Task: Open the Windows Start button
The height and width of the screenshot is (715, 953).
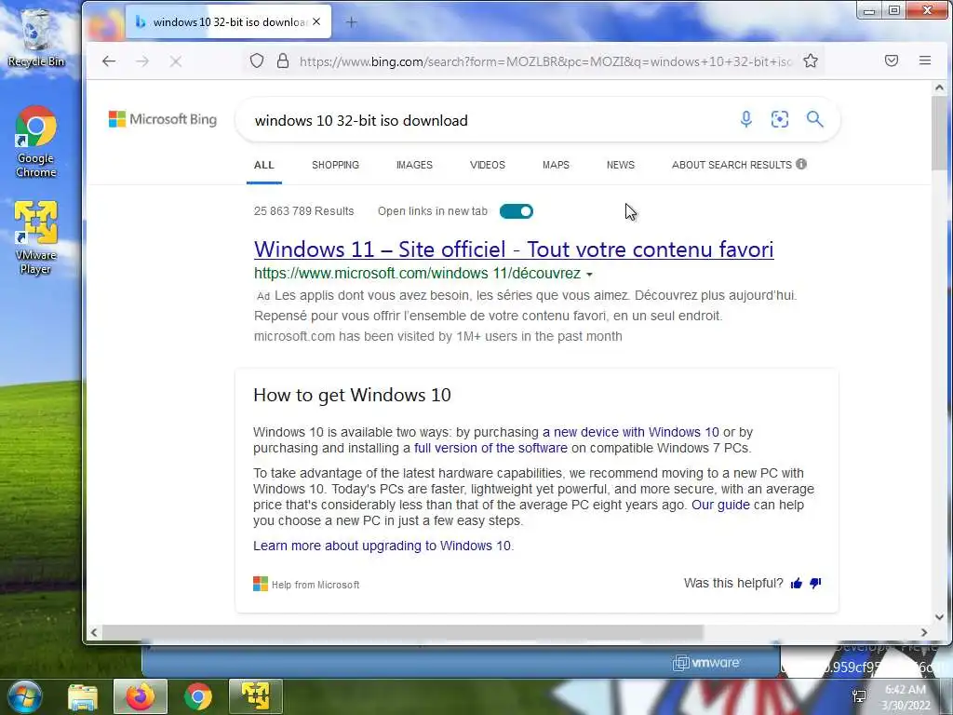Action: pos(24,696)
